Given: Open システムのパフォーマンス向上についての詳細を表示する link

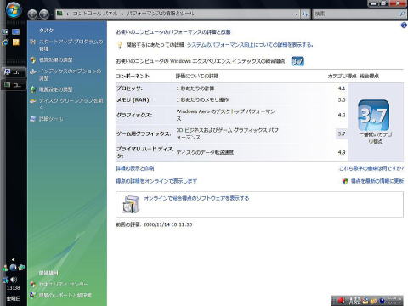Looking at the screenshot, I should 250,45.
